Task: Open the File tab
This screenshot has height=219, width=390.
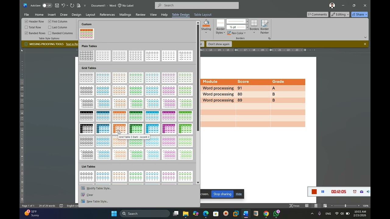Action: tap(27, 15)
